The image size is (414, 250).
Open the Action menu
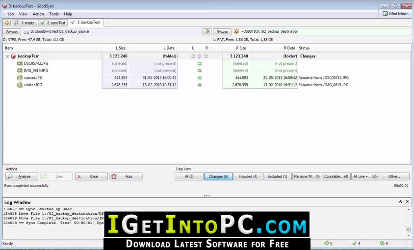click(38, 14)
